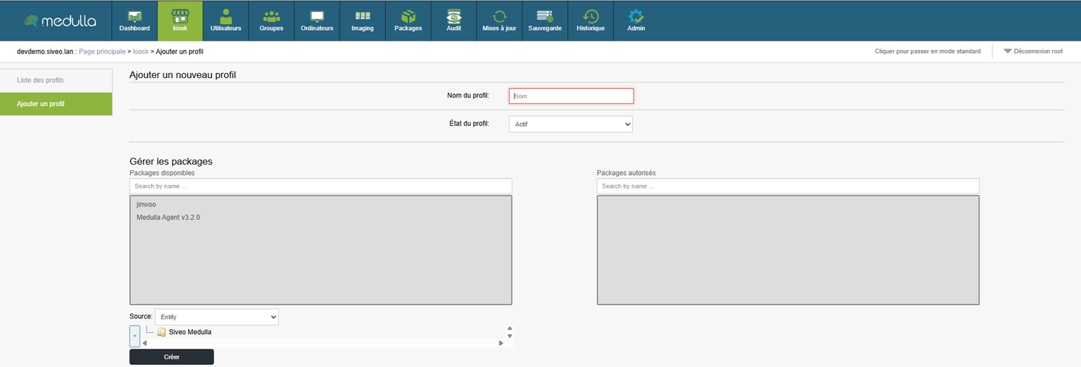
Task: Open the Source Entity dropdown
Action: pyautogui.click(x=216, y=317)
